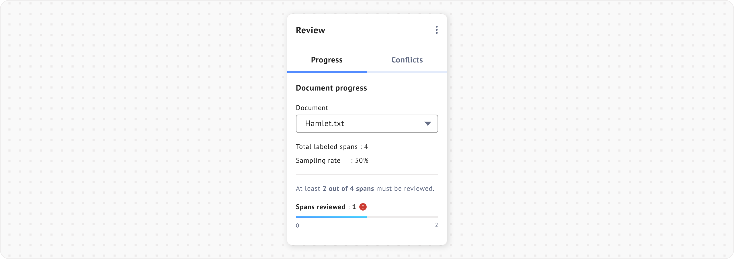Click the Document field label

[x=312, y=108]
